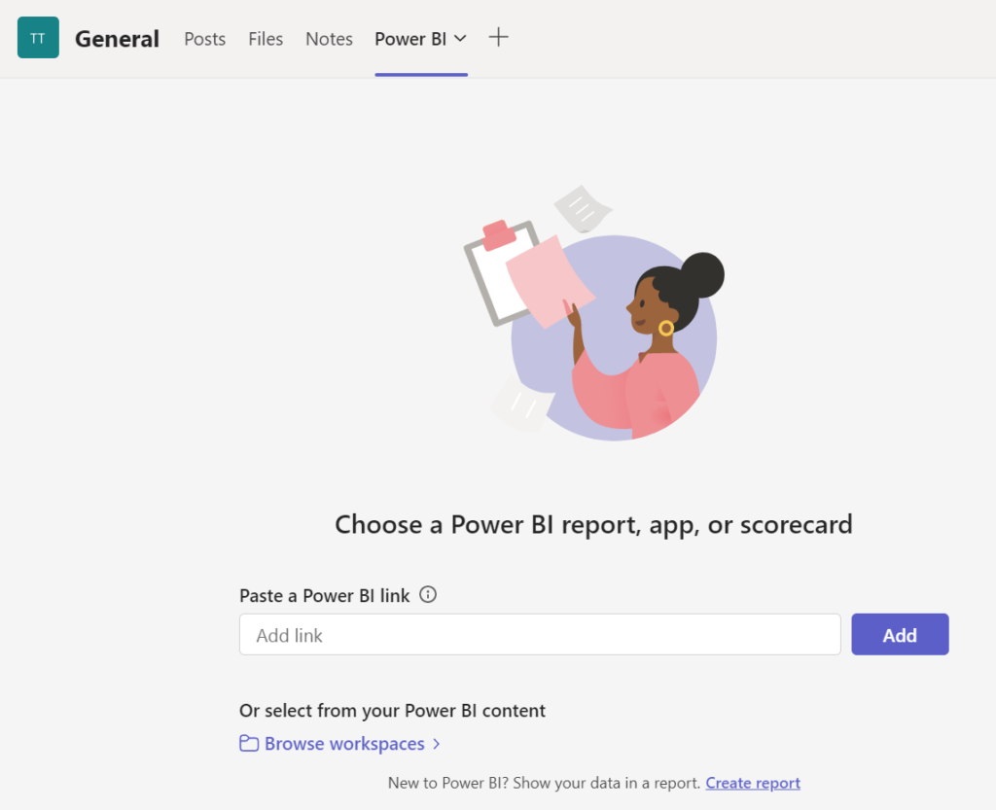This screenshot has height=810, width=996.
Task: Select the Power BI tab label
Action: [x=410, y=39]
